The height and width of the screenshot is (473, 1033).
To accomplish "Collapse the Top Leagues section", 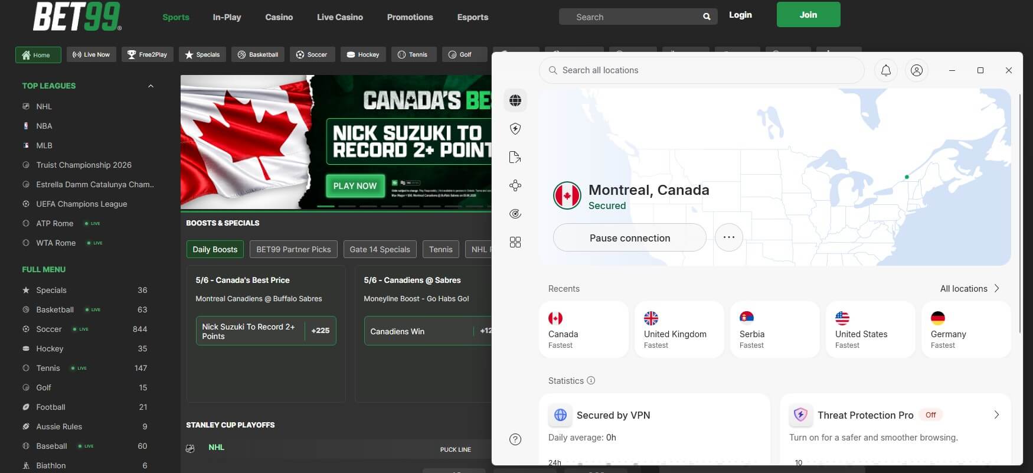I will pos(151,86).
